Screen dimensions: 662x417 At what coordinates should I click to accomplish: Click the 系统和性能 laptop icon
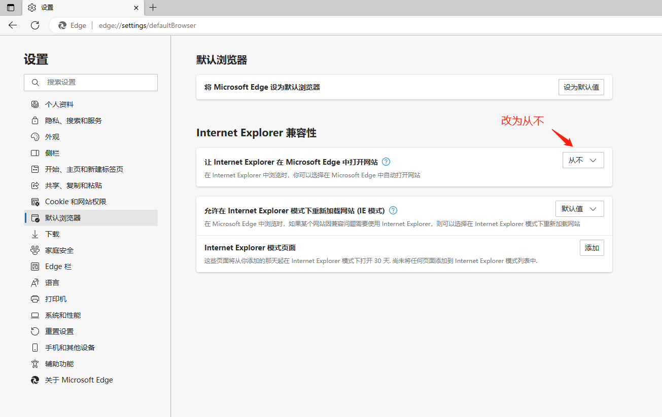35,315
